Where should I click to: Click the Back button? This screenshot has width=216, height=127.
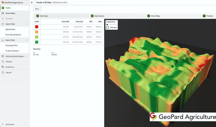(x=37, y=9)
